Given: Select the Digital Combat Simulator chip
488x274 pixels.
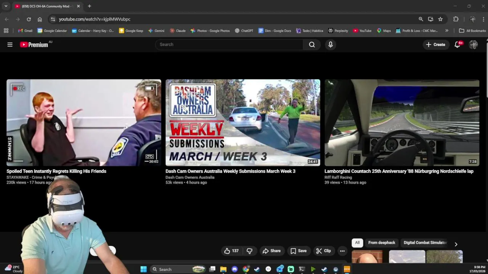Looking at the screenshot, I should point(425,243).
